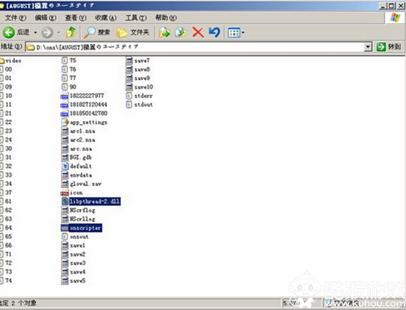Click the address bar path field

tap(196, 47)
